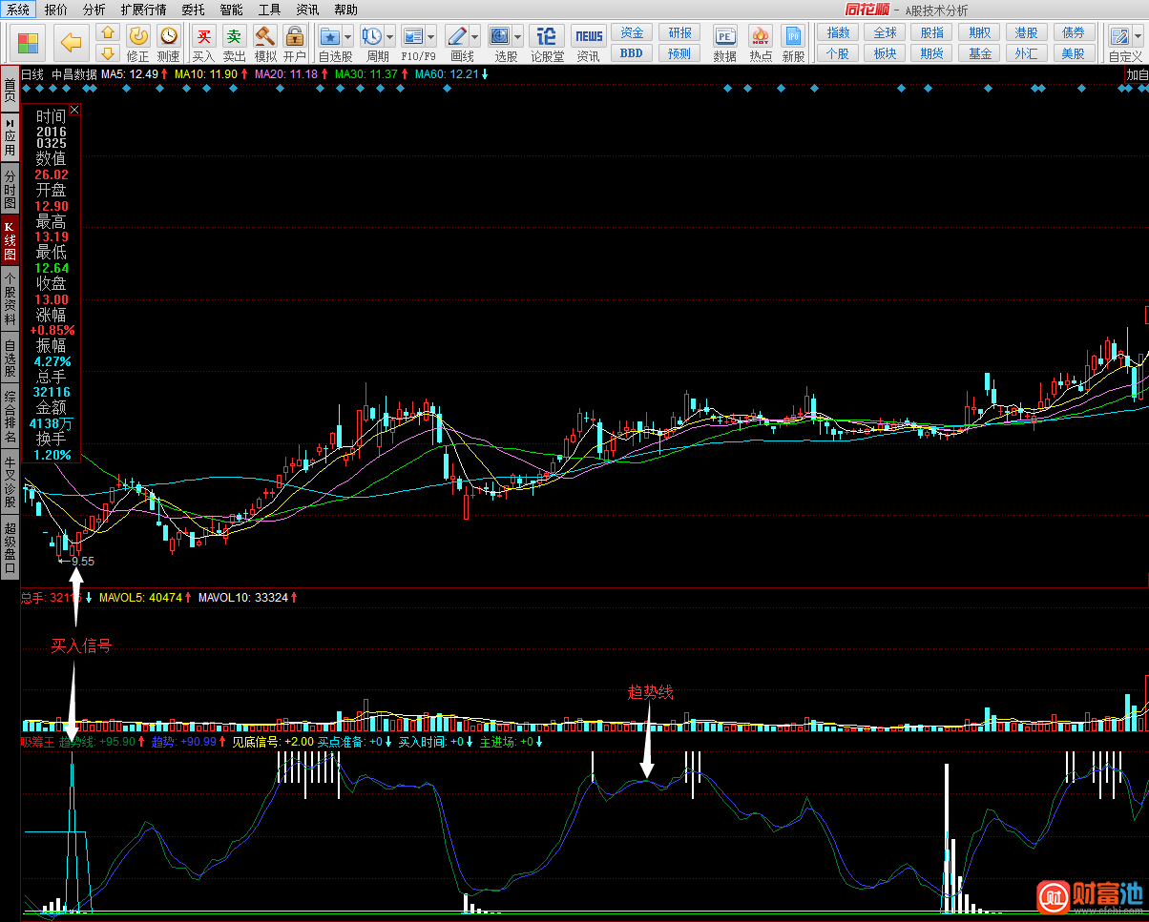
Task: Click the 港股 button
Action: (x=1027, y=32)
